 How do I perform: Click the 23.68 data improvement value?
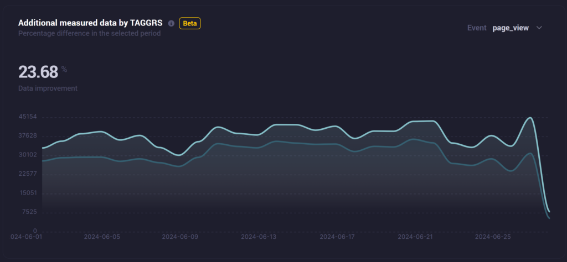38,72
